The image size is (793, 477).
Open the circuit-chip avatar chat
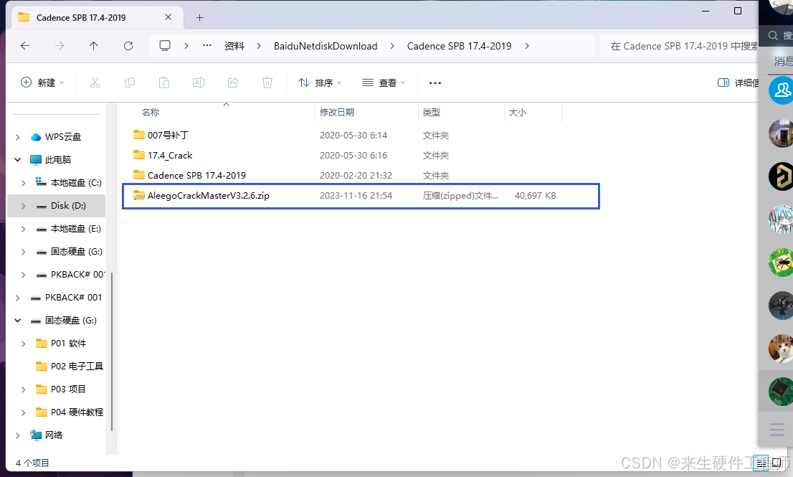point(782,391)
